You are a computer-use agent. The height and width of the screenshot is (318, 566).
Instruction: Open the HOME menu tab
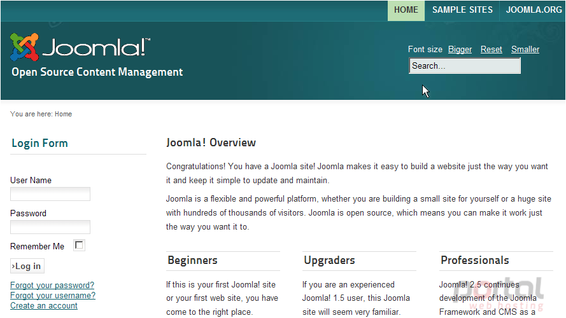pos(406,10)
